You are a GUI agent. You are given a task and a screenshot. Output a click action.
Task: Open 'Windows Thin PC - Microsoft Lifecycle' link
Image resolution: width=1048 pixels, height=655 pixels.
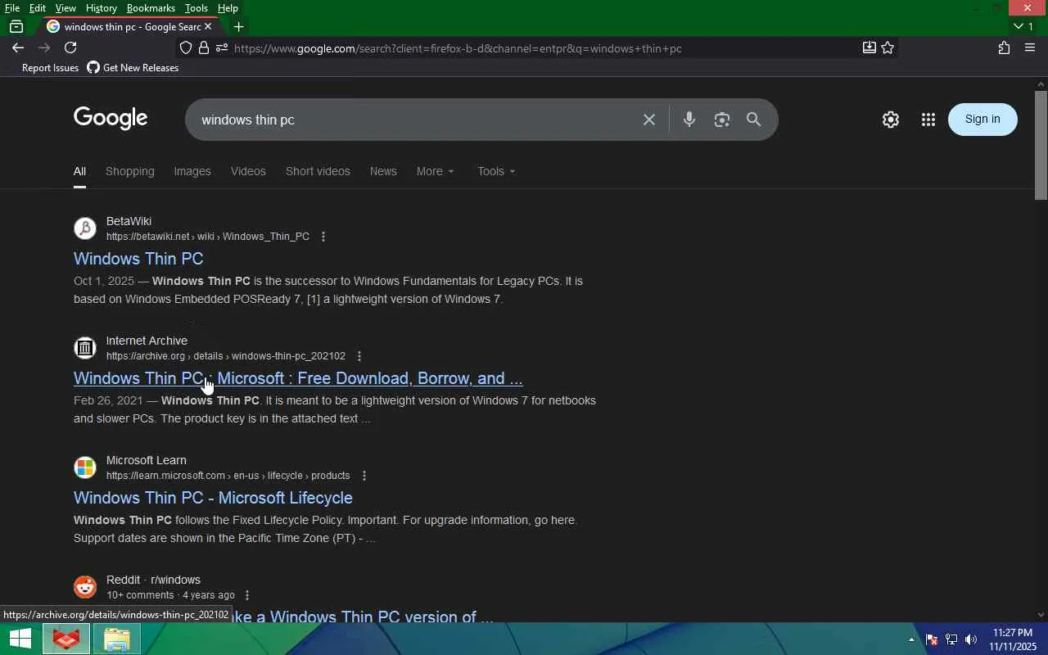(x=213, y=498)
